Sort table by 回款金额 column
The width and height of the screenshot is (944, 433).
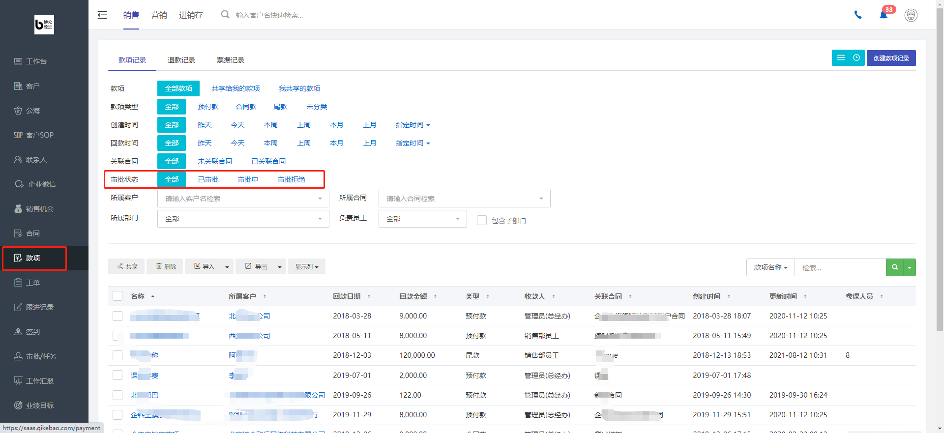[417, 296]
